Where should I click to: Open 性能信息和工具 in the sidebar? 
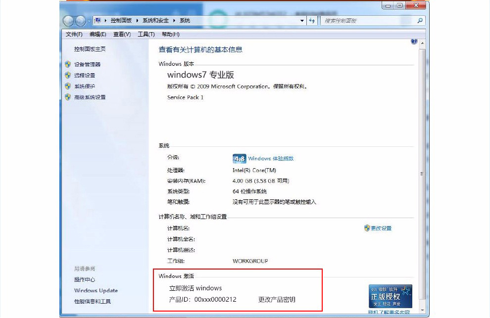(x=93, y=302)
